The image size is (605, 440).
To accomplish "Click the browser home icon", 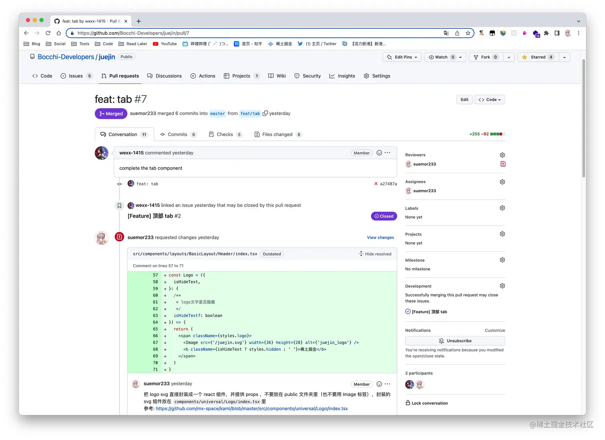I will click(59, 33).
